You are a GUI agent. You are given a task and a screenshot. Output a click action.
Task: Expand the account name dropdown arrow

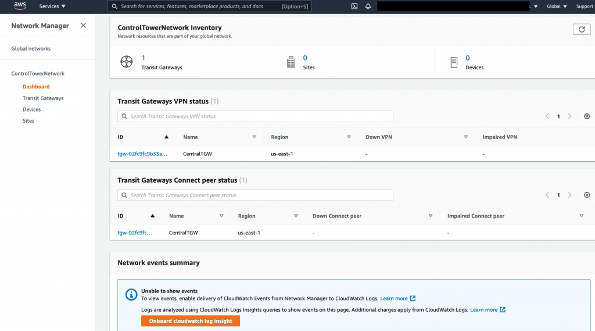point(536,6)
